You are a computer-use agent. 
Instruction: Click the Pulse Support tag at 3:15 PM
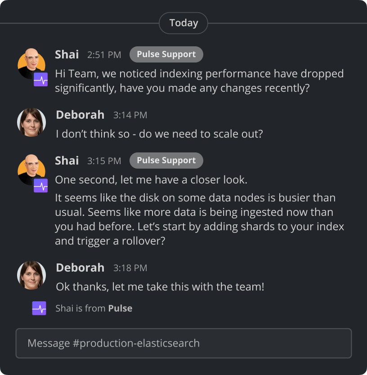pyautogui.click(x=166, y=161)
